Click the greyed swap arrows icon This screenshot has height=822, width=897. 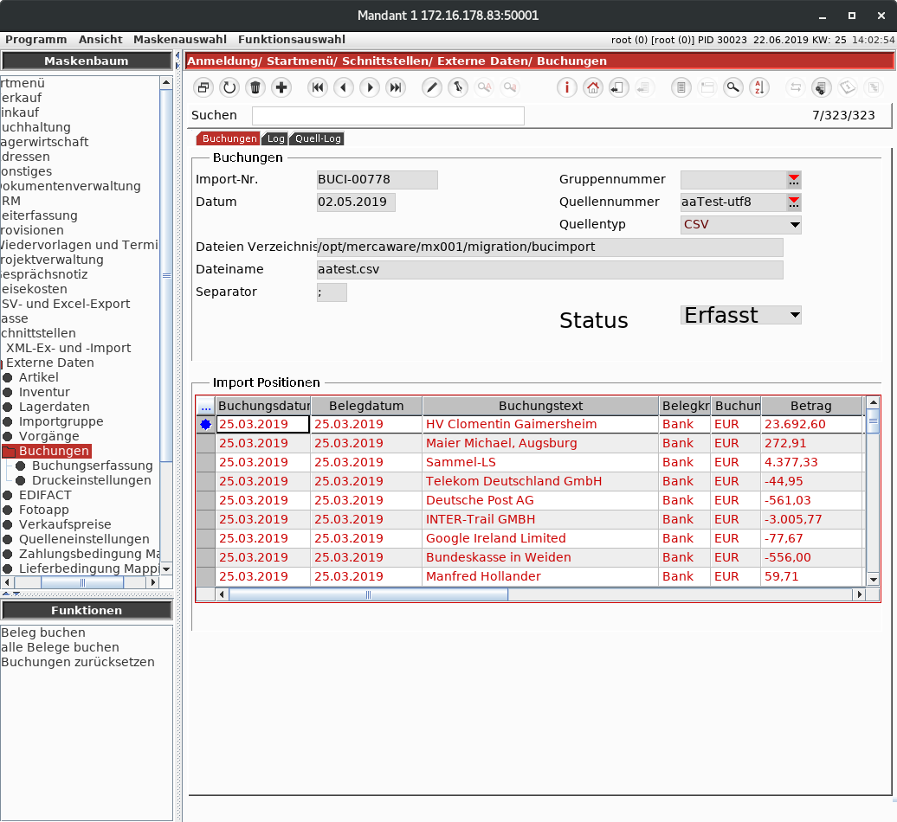tap(795, 87)
